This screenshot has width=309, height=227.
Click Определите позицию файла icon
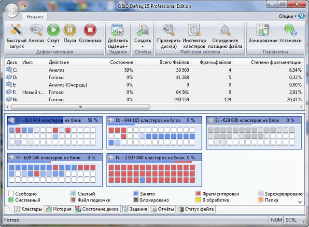[x=225, y=30]
